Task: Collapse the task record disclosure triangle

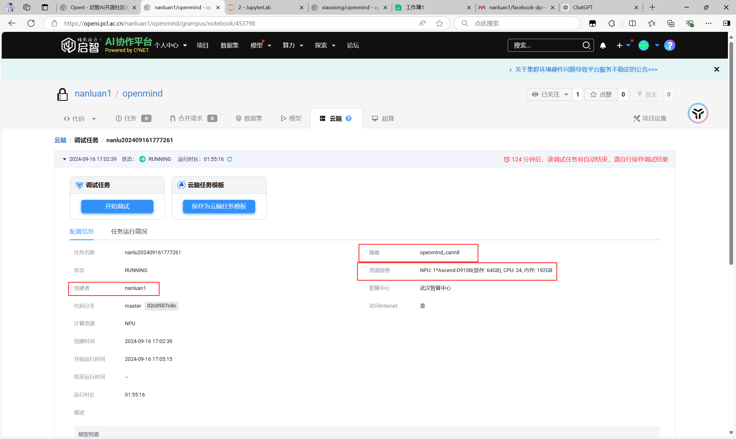Action: point(64,159)
